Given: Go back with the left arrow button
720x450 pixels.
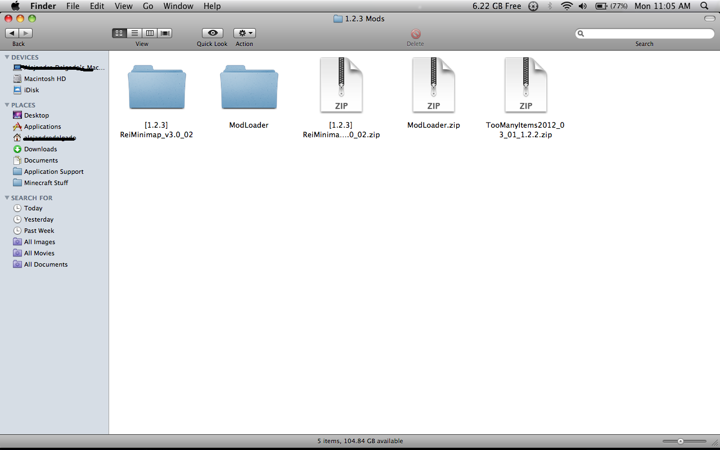Looking at the screenshot, I should click(x=12, y=33).
